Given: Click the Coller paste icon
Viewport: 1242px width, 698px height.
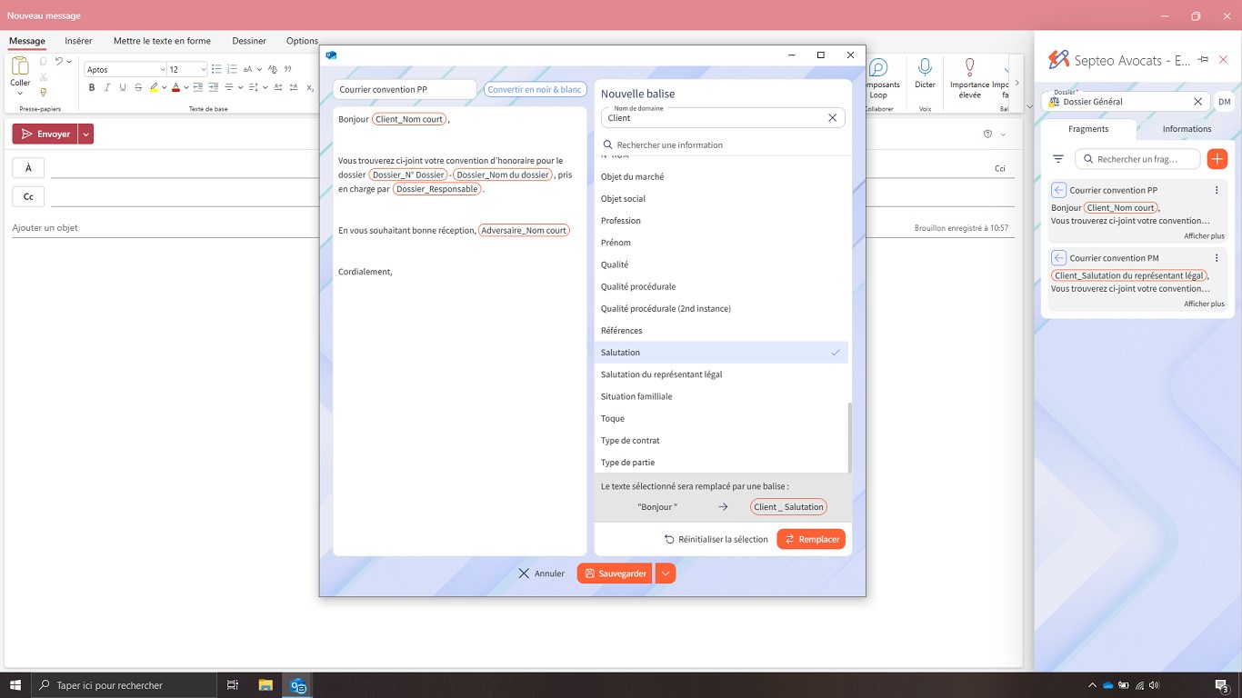Looking at the screenshot, I should 20,66.
